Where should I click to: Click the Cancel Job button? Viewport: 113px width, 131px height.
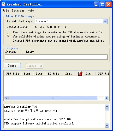pyautogui.click(x=35, y=66)
